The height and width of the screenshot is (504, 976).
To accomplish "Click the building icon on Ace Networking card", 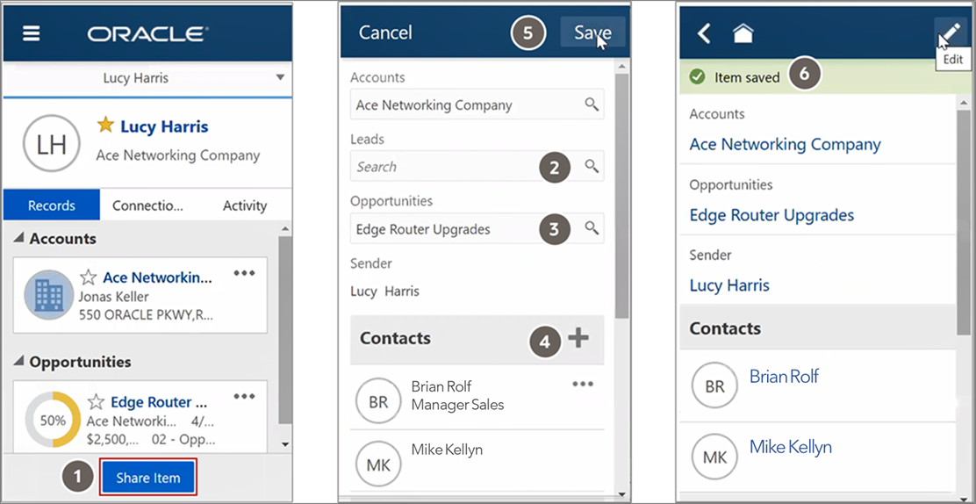I will coord(48,295).
